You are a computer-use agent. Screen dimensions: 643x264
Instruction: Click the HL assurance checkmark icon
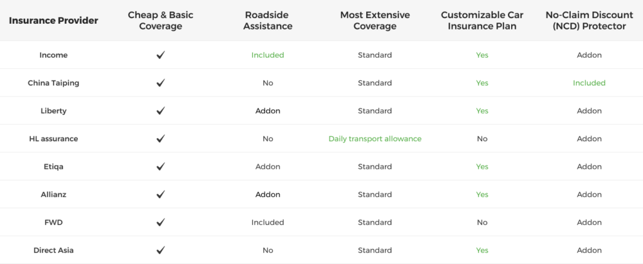[x=161, y=139]
